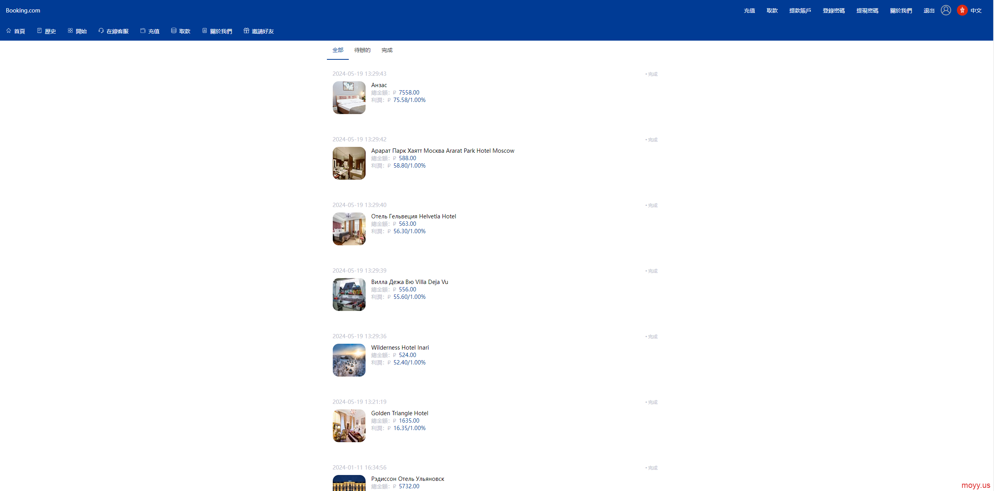994x491 pixels.
Task: Click the Отель Гельвеция Helvetia Hotel title
Action: (413, 216)
